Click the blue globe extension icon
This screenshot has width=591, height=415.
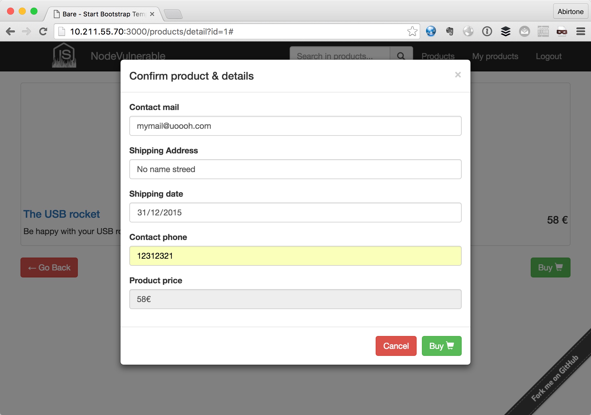pos(431,31)
